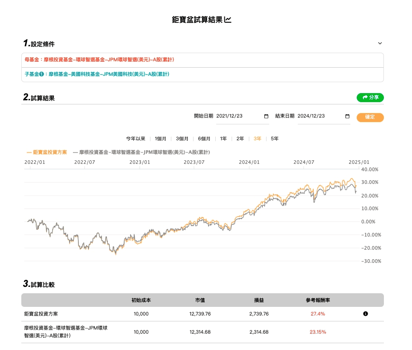Collapse the 設定條件 section chevron

[380, 44]
